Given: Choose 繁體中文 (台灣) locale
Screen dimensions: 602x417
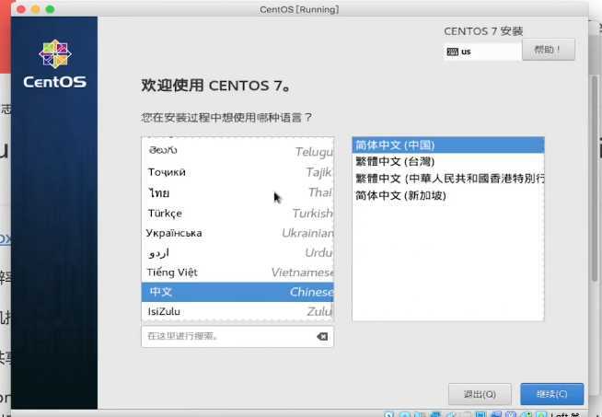Looking at the screenshot, I should pyautogui.click(x=448, y=161).
